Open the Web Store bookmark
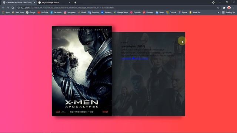 tap(18, 12)
